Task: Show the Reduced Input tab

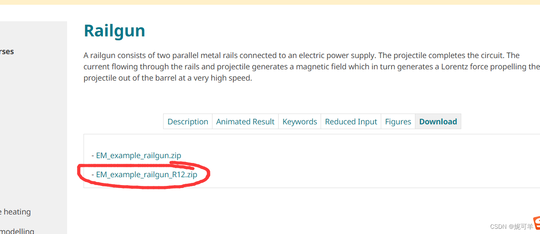Action: pyautogui.click(x=351, y=122)
